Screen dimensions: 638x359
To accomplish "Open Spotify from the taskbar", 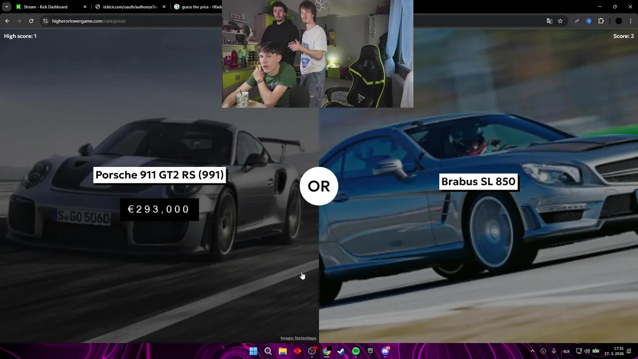I will tap(356, 351).
